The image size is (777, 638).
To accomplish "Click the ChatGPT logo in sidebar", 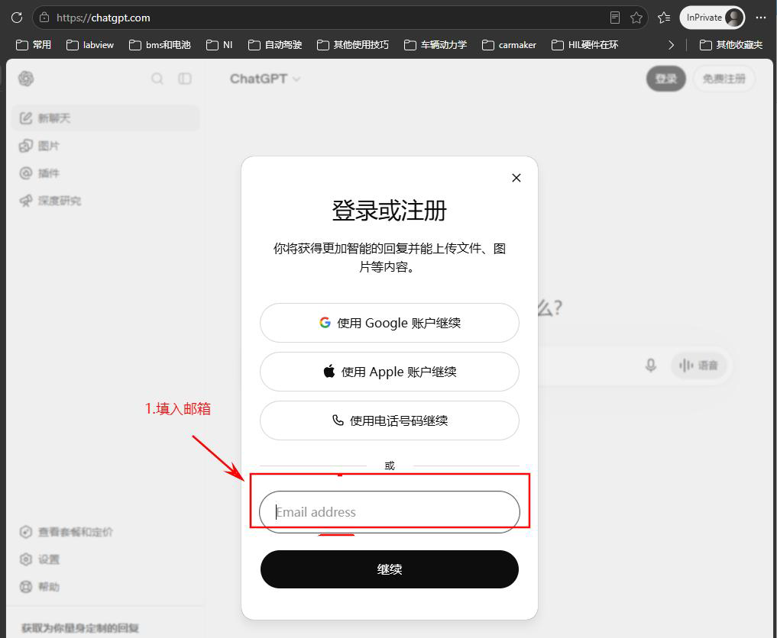I will coord(26,79).
